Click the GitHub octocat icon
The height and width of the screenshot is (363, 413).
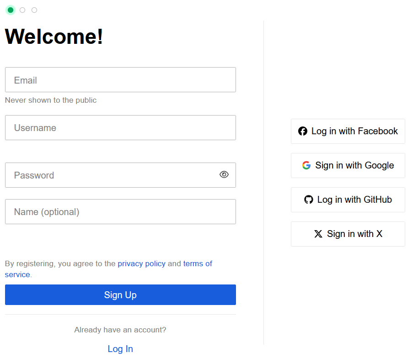(x=309, y=200)
